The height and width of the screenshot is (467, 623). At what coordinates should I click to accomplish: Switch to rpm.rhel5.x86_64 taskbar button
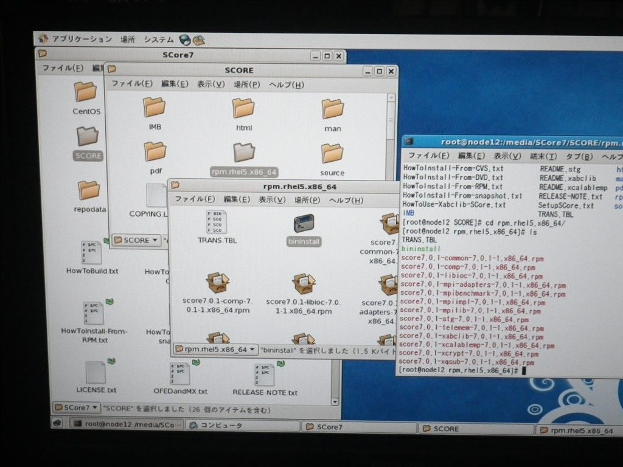tap(578, 431)
